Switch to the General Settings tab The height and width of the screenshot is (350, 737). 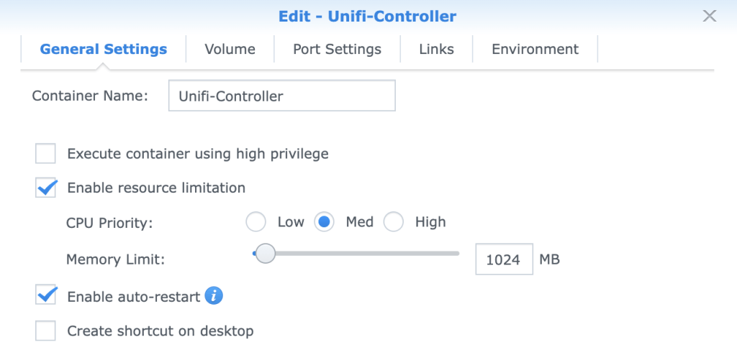[103, 50]
